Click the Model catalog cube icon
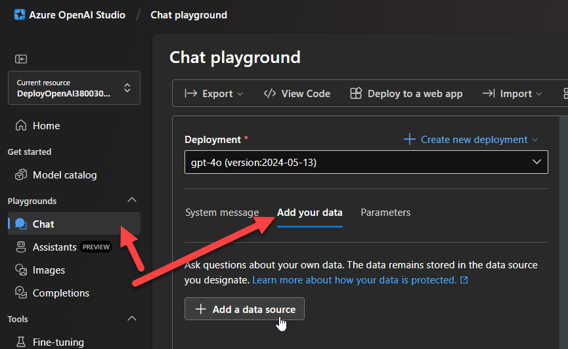Screen dimensions: 568x349 (x=21, y=175)
